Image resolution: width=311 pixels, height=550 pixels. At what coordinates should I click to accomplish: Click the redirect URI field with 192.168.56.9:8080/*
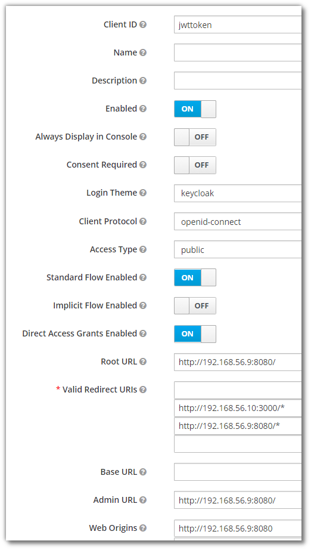coord(238,426)
